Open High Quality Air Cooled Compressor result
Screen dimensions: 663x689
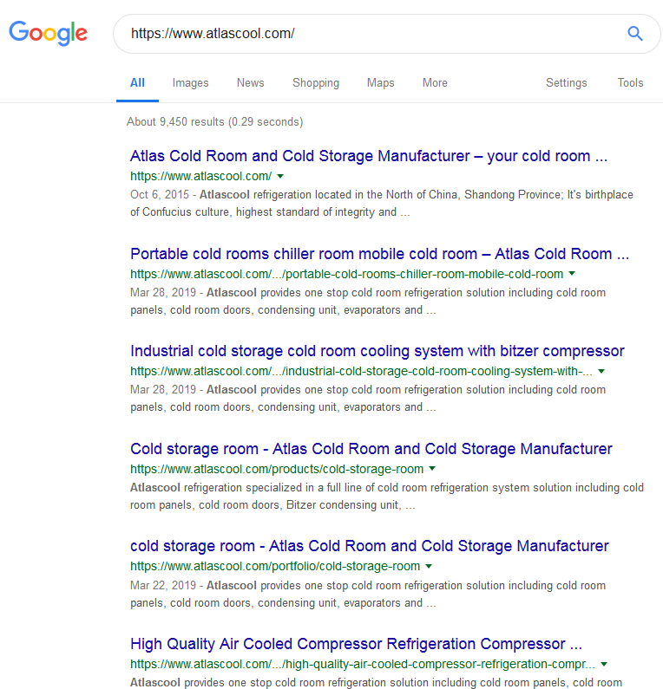(357, 644)
